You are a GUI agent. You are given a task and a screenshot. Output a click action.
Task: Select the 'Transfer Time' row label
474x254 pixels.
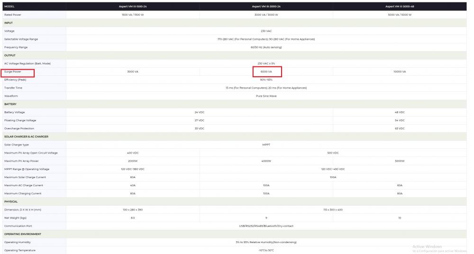[x=13, y=88]
